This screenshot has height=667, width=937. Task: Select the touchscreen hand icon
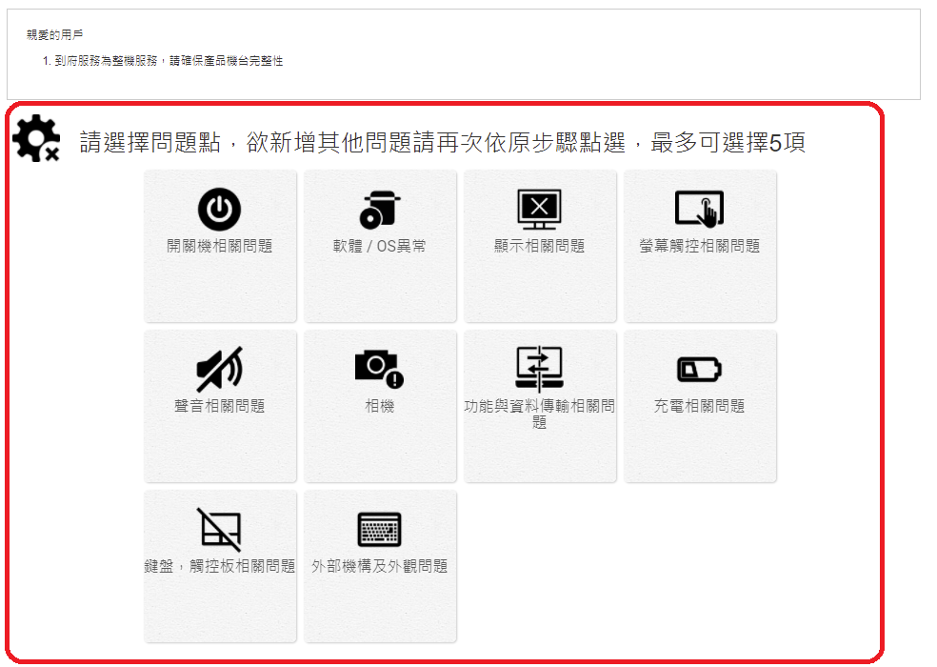[699, 209]
